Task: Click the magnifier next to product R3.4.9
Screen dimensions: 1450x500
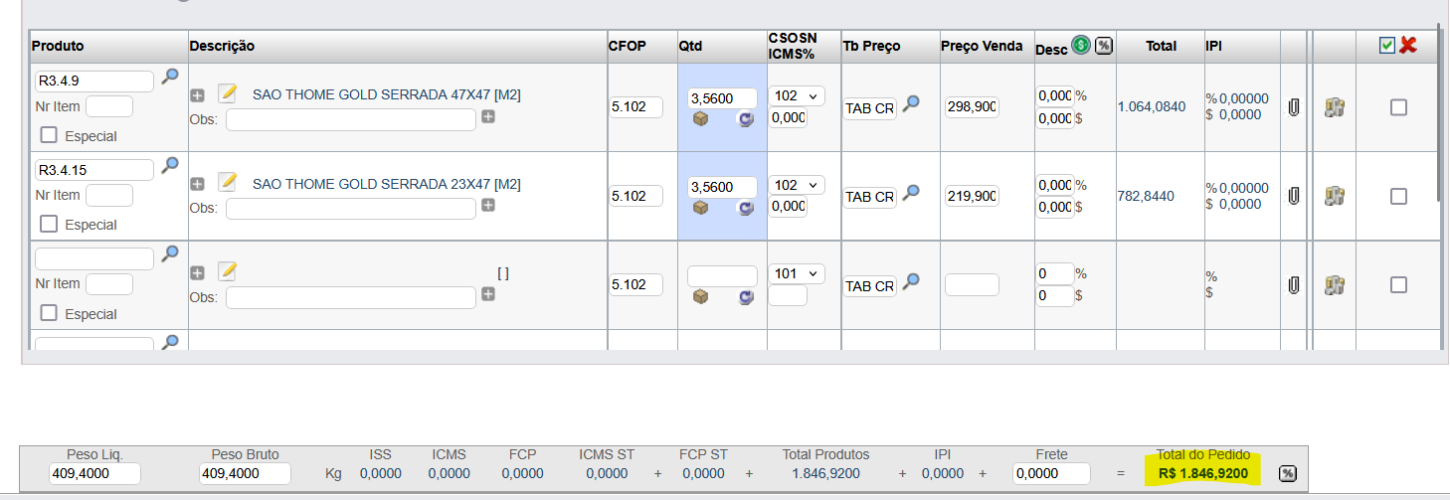Action: (x=170, y=76)
